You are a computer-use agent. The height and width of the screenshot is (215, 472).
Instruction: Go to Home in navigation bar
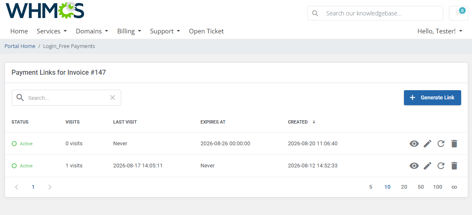pos(19,31)
